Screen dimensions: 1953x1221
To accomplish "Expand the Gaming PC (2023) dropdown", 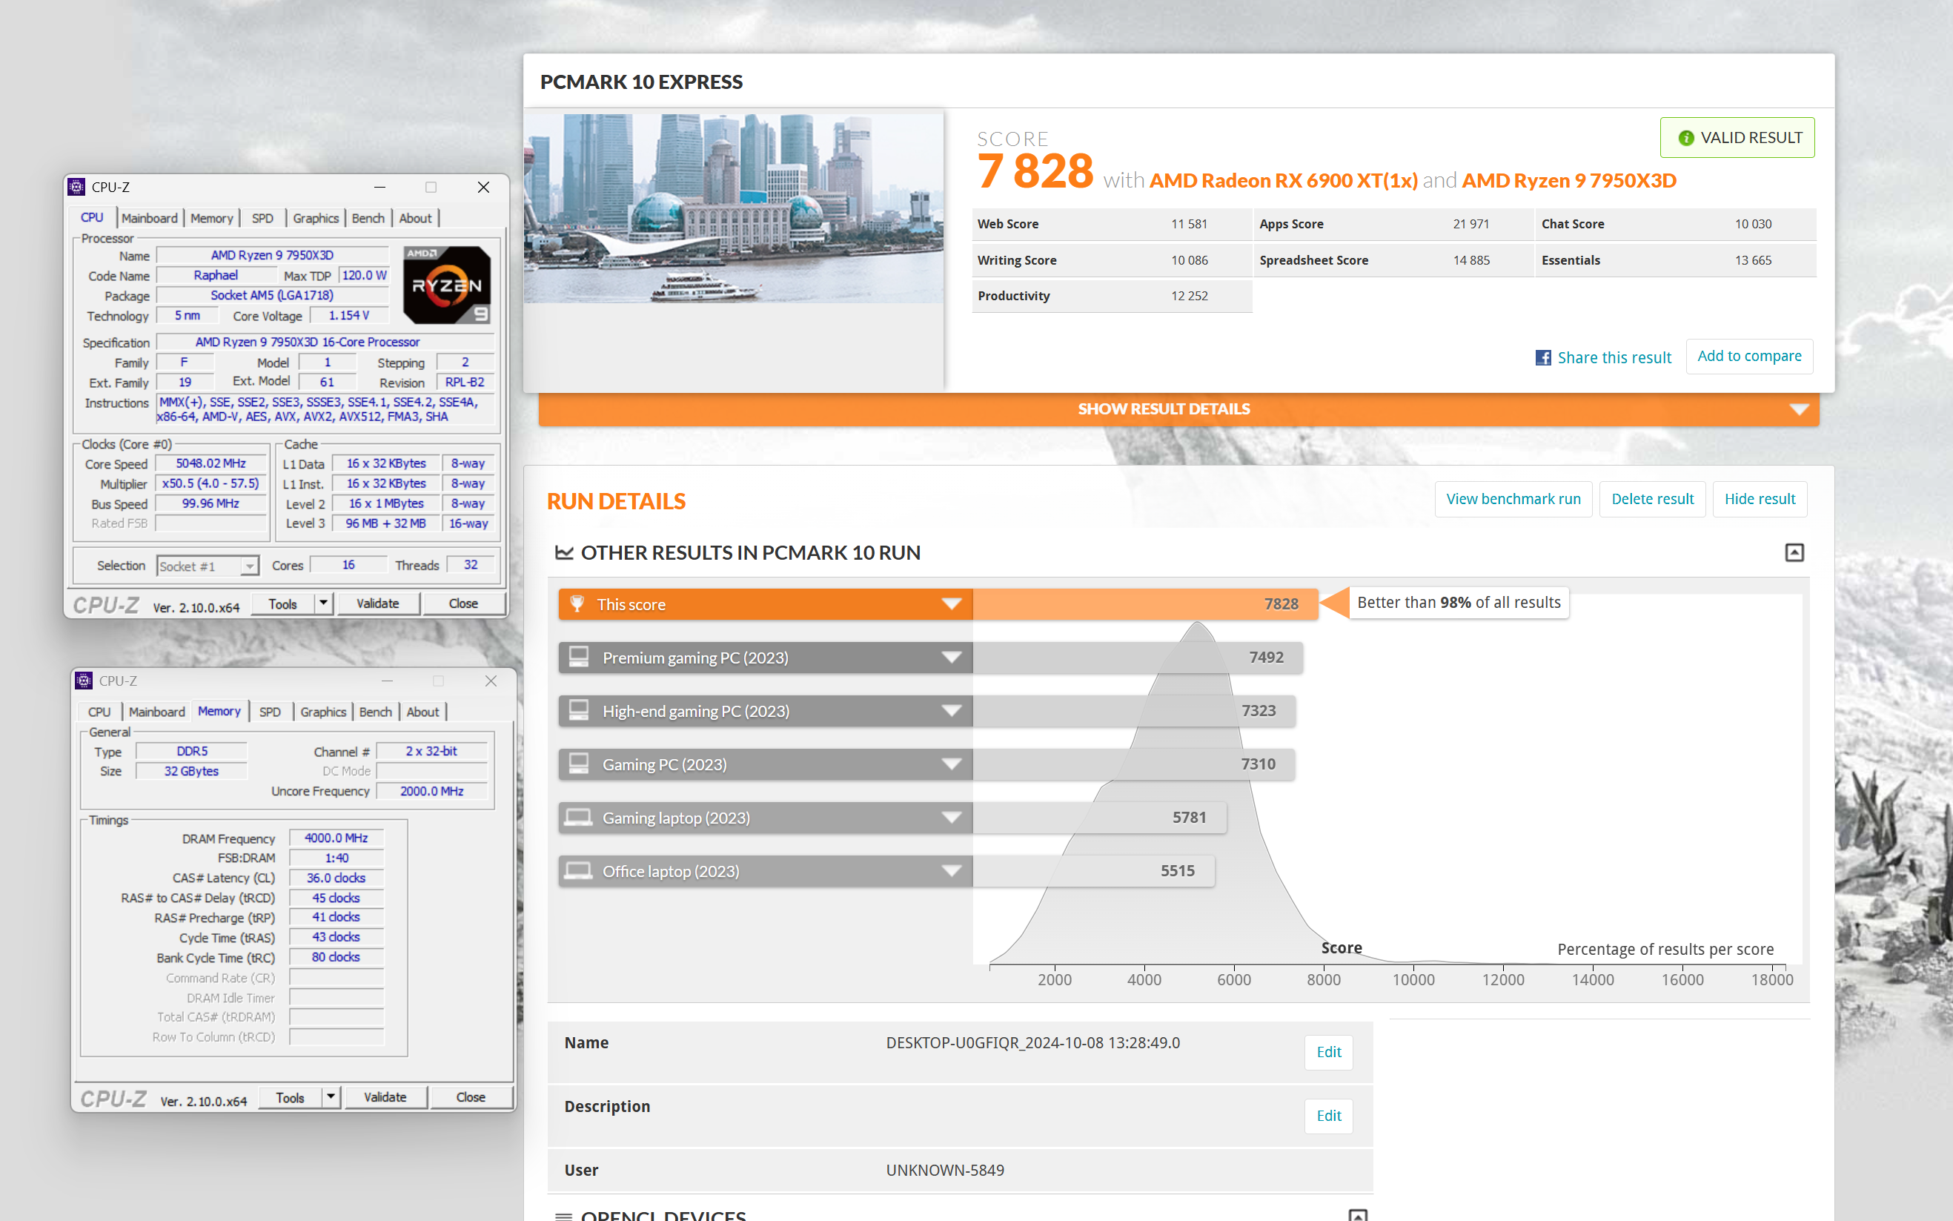I will pos(952,764).
